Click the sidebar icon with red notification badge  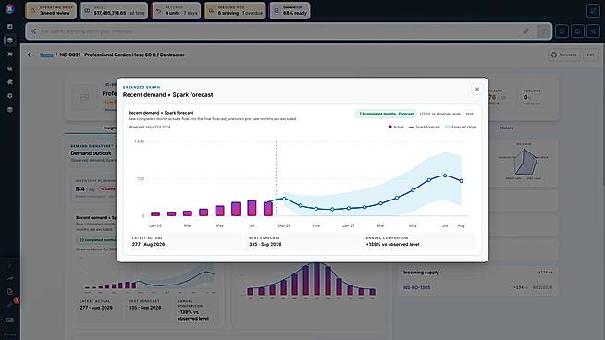[x=11, y=305]
